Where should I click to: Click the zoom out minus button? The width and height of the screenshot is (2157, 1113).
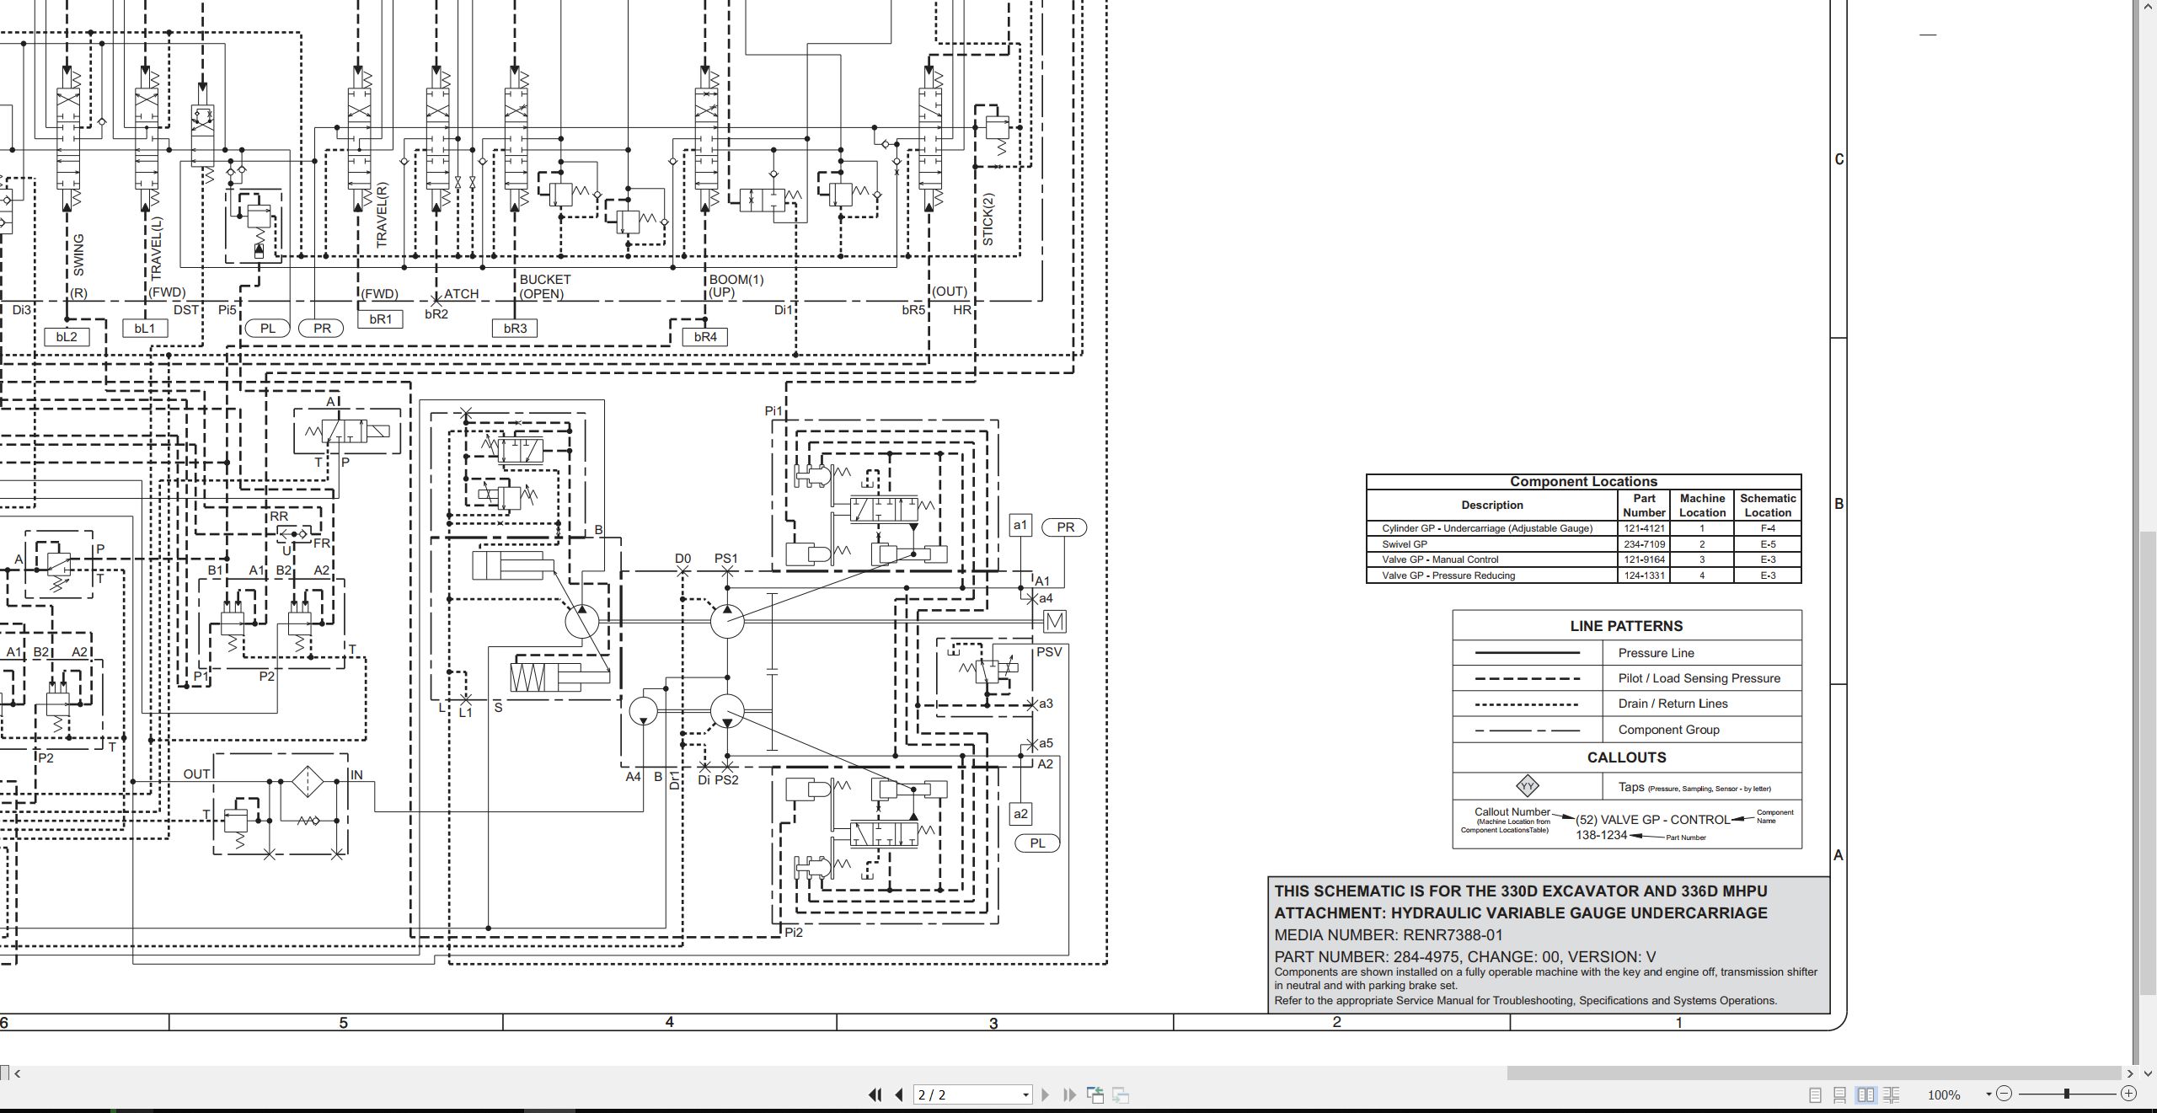(2004, 1094)
